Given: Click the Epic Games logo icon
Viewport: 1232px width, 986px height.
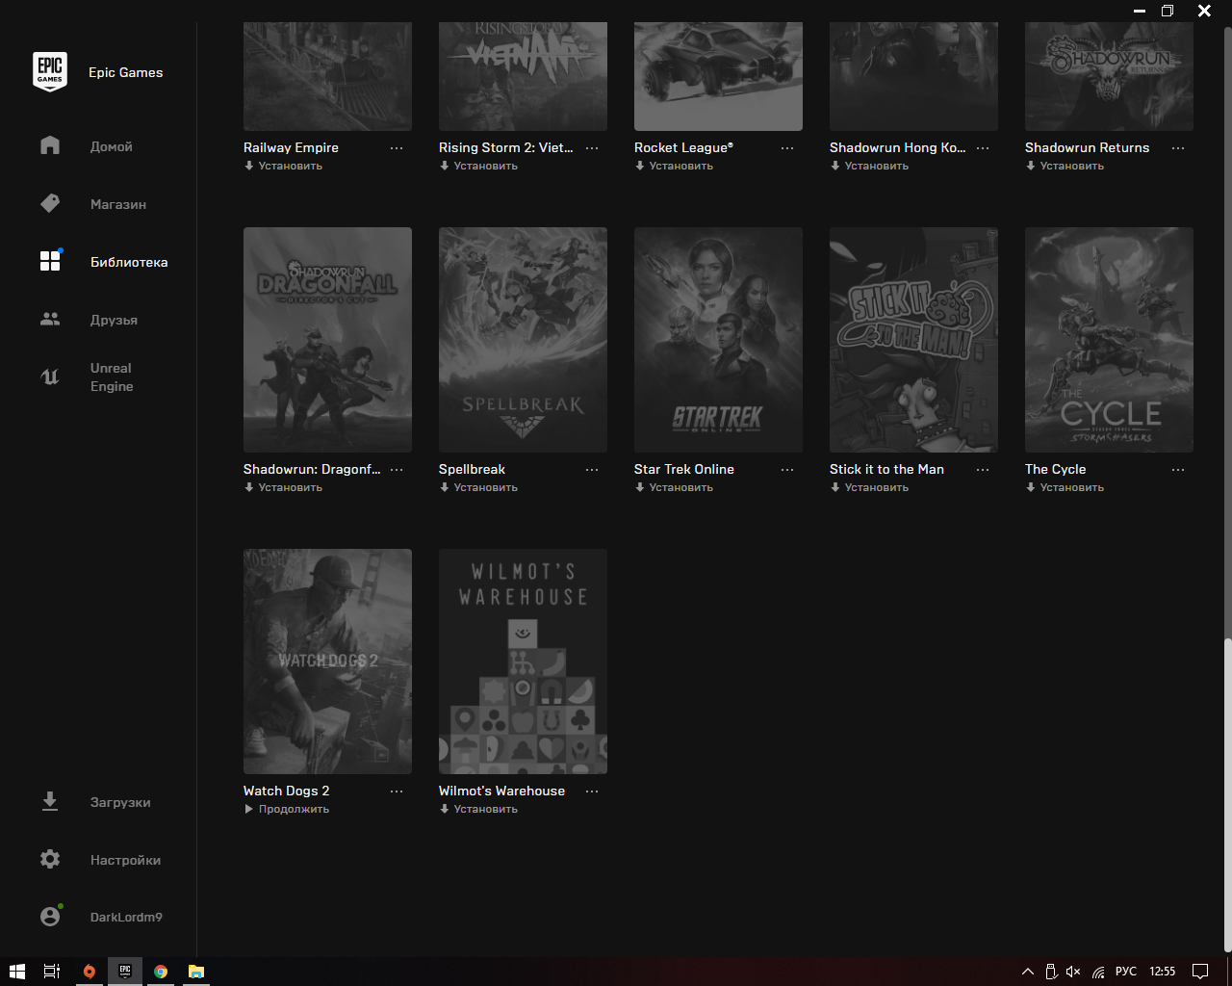Looking at the screenshot, I should (50, 72).
